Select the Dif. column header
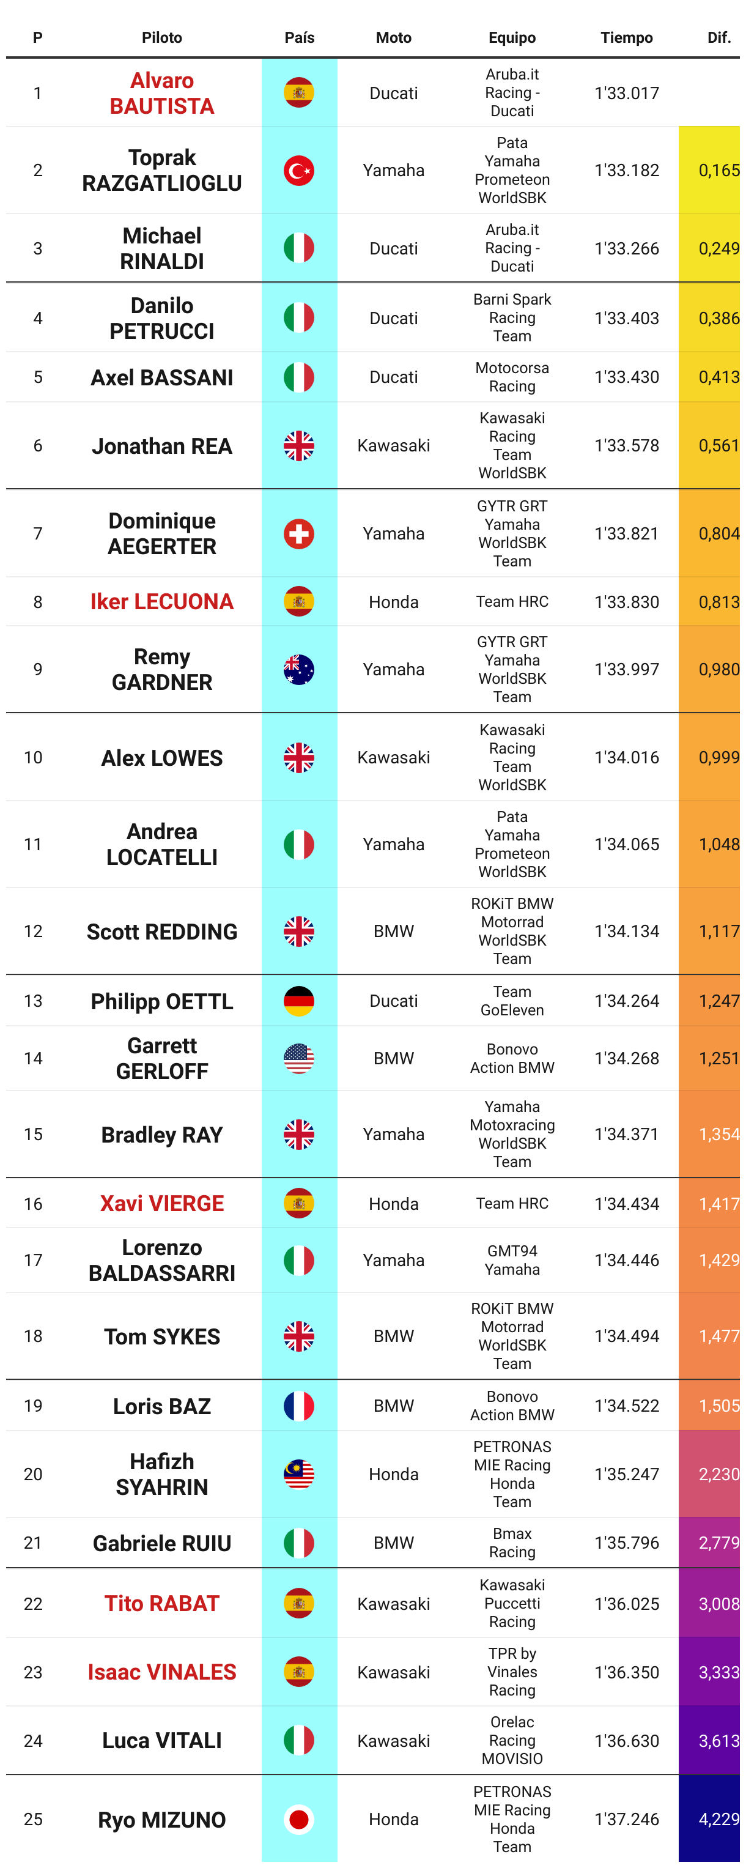The image size is (746, 1868). (719, 38)
